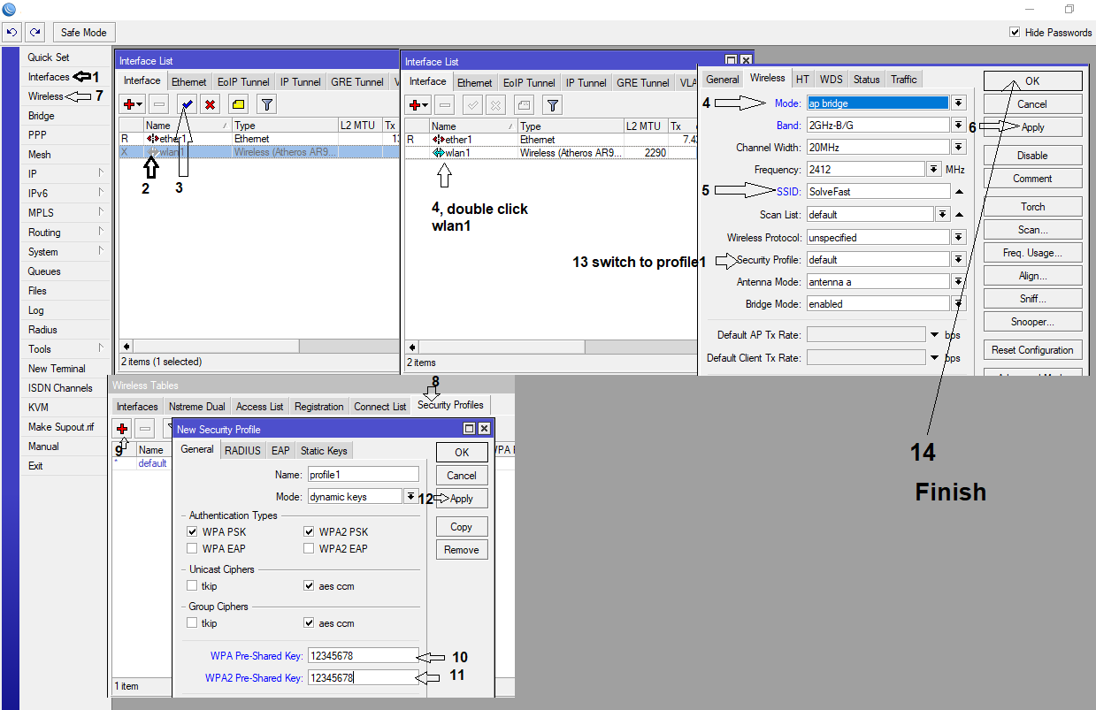The image size is (1096, 710).
Task: Switch to the Static Keys tab
Action: 324,450
